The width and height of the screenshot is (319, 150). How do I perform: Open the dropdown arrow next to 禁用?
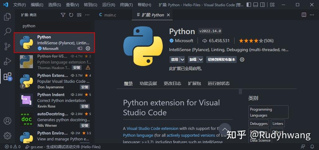[x=183, y=60]
